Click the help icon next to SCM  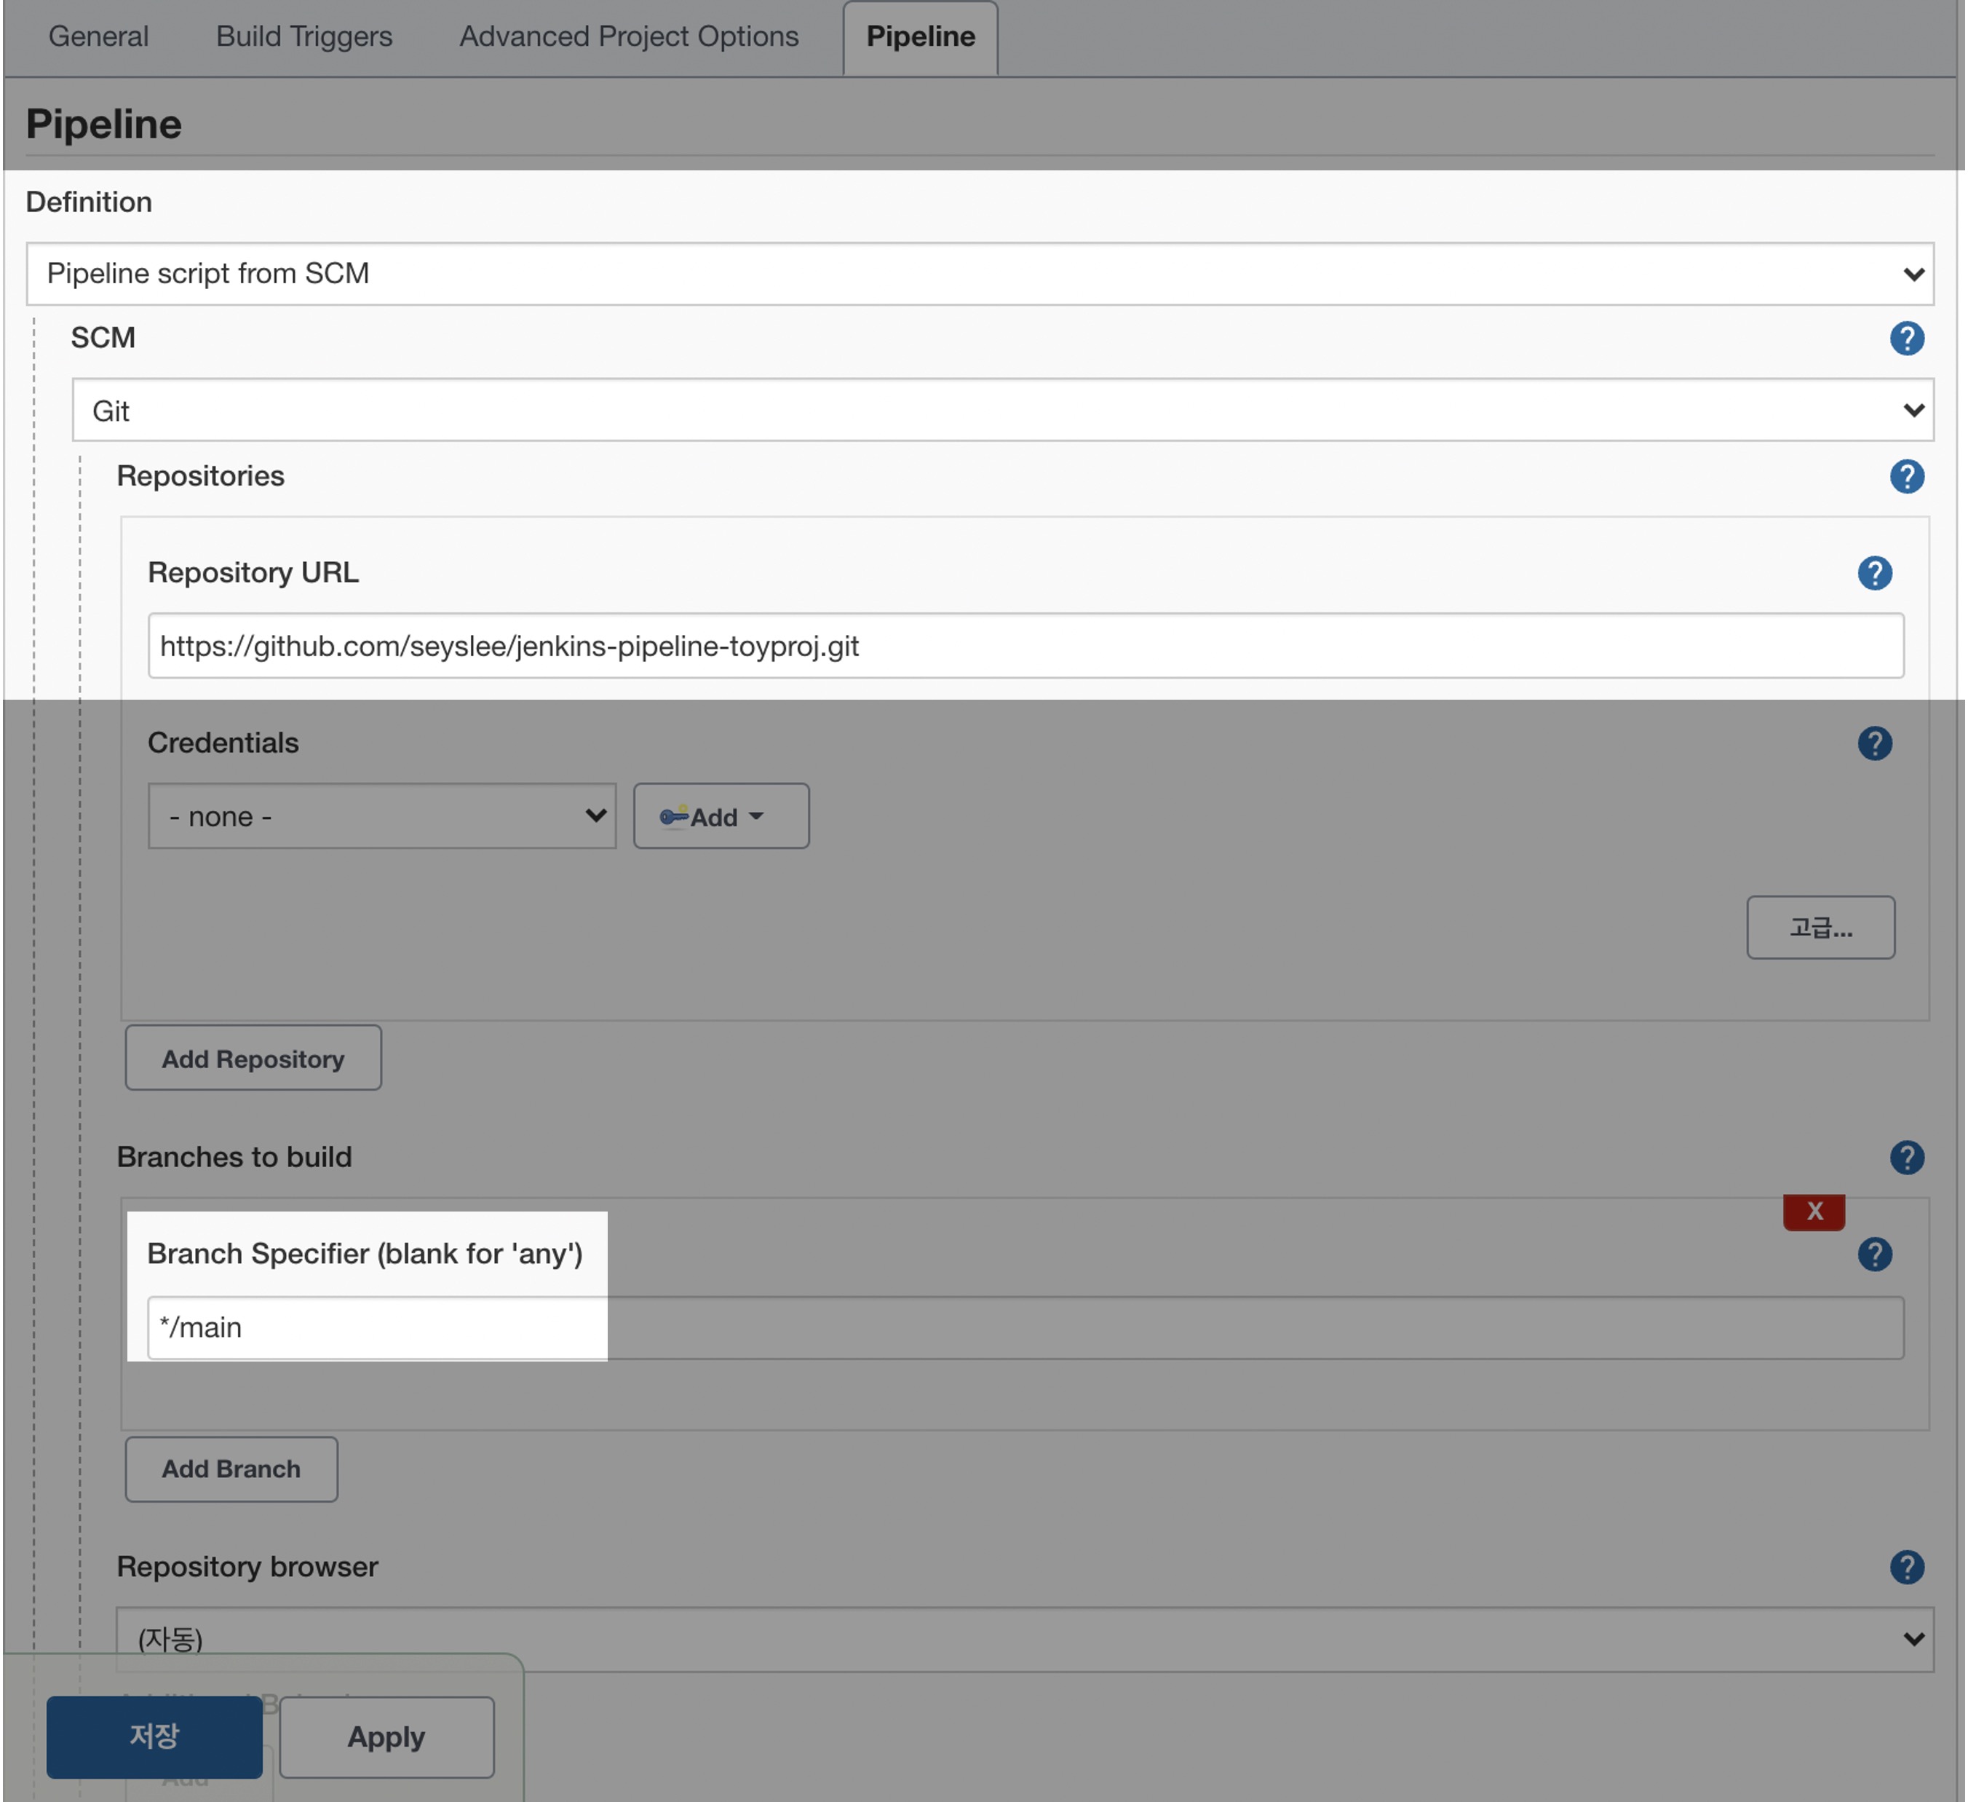point(1905,338)
